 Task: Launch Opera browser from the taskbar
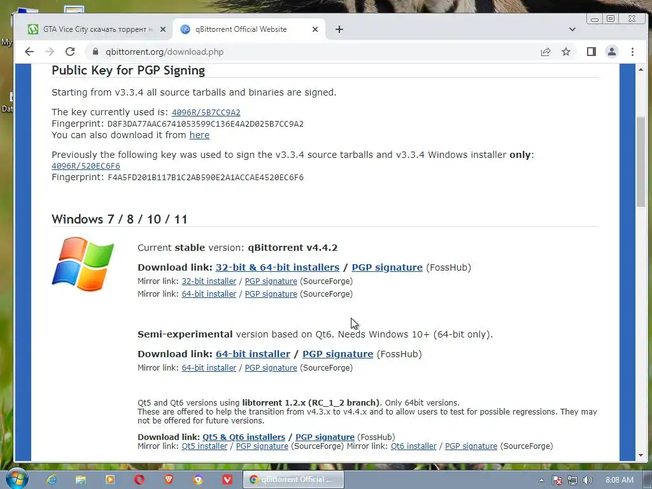point(139,479)
